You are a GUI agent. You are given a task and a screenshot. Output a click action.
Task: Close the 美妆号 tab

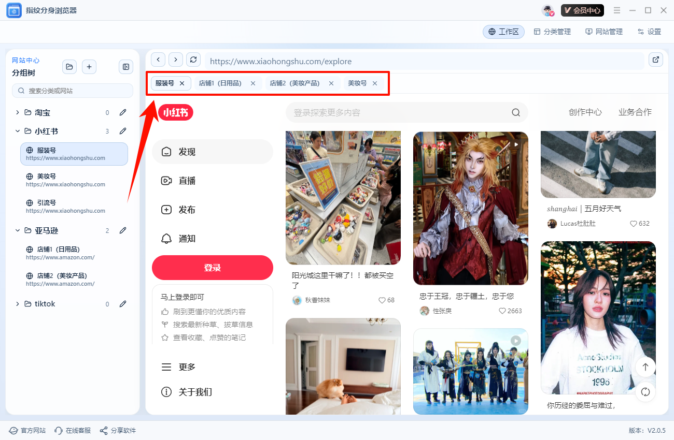point(375,83)
